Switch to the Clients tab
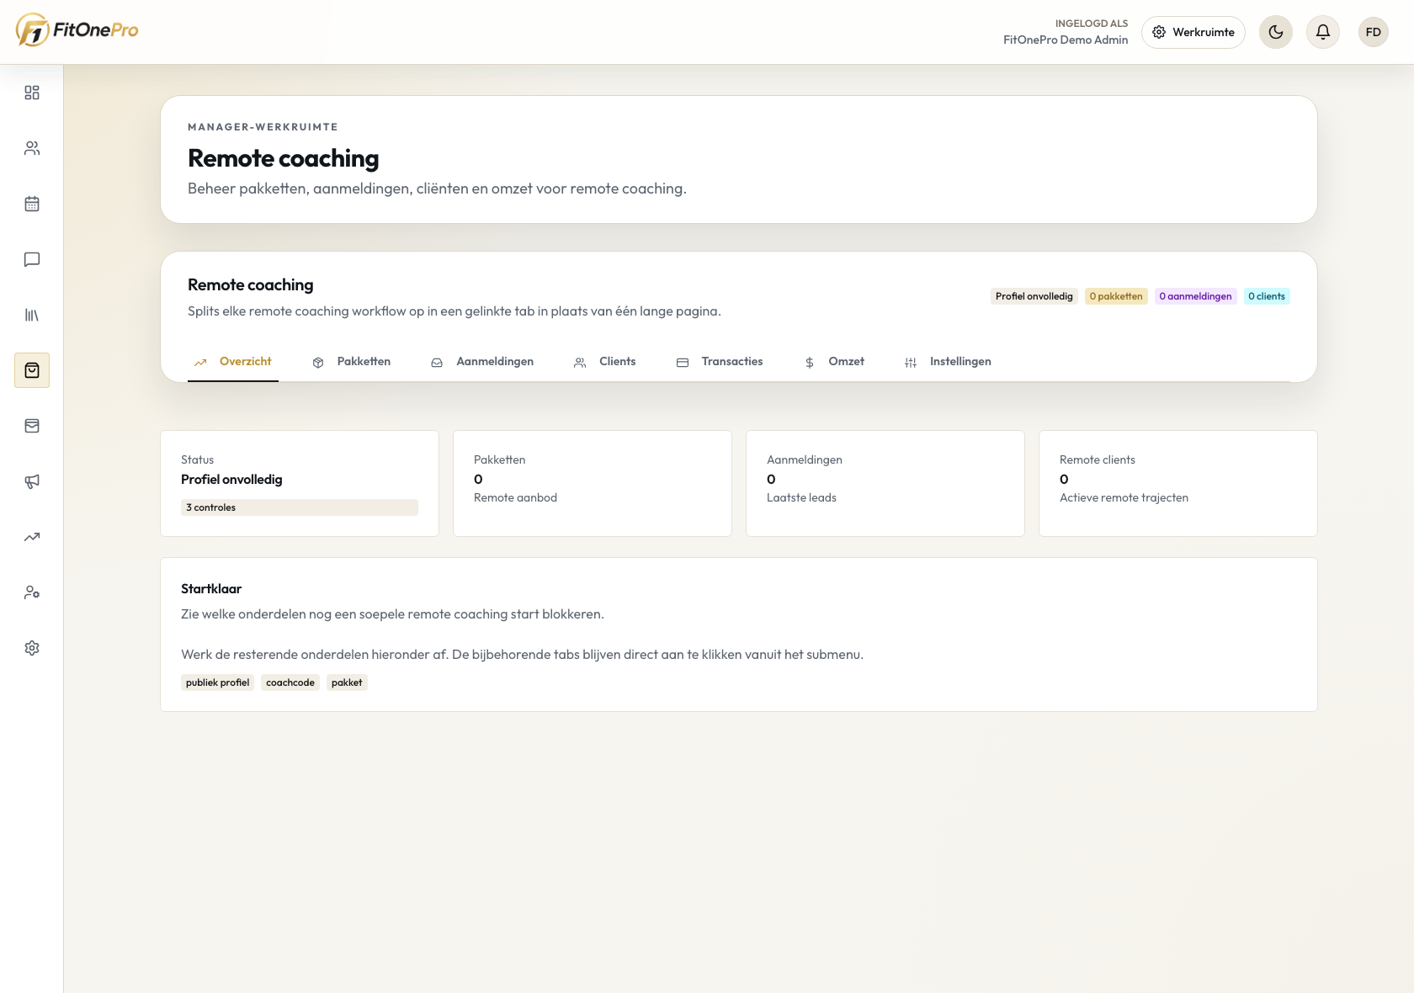 (x=605, y=362)
